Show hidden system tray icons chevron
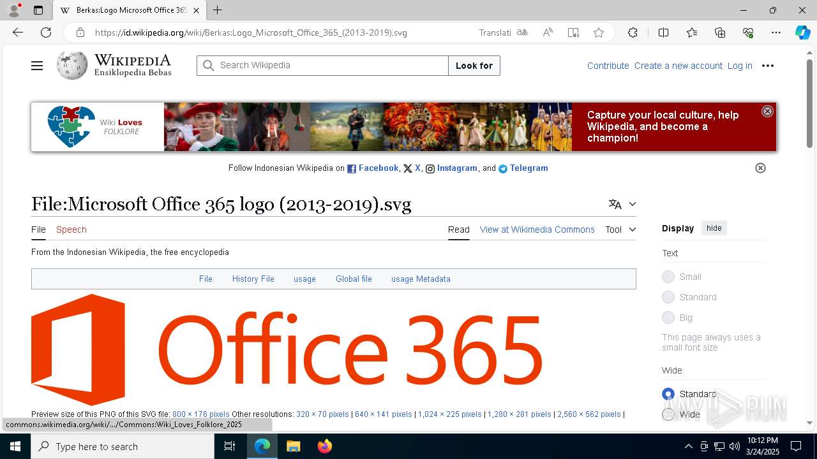 (688, 446)
